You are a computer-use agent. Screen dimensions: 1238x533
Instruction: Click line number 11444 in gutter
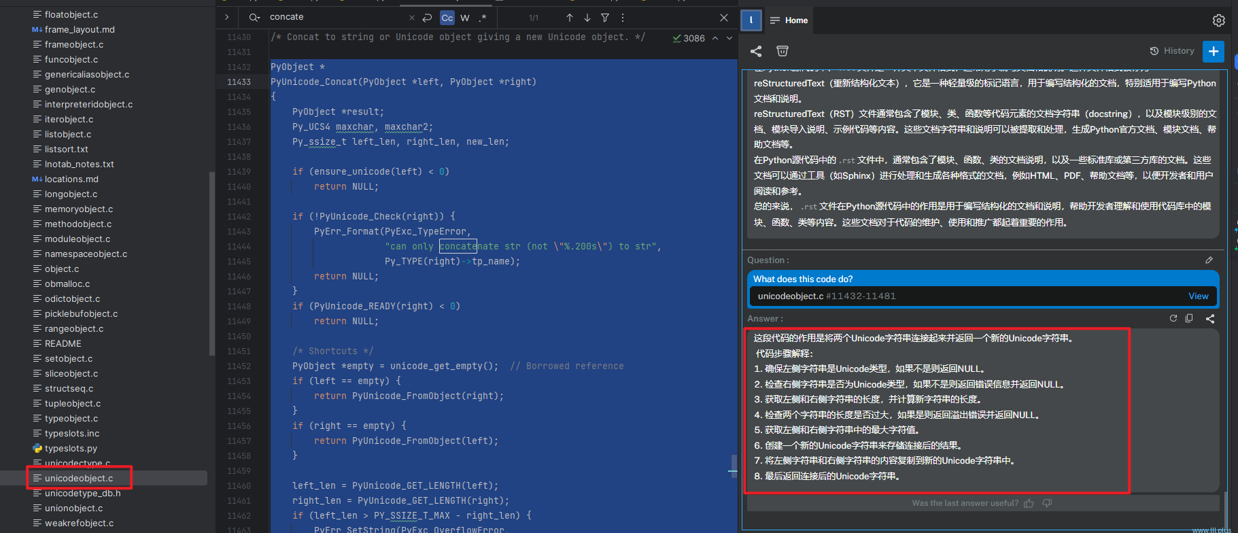coord(239,246)
